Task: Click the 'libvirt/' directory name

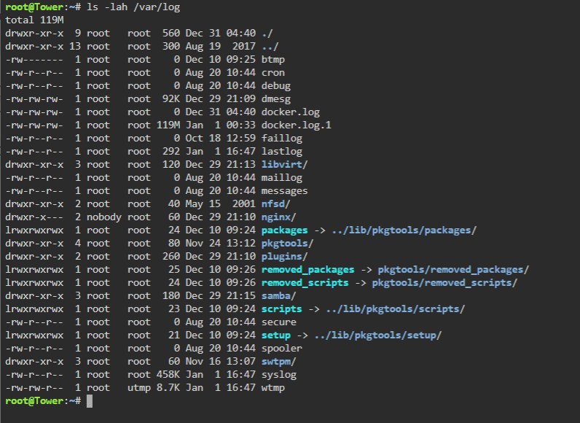Action: (284, 165)
